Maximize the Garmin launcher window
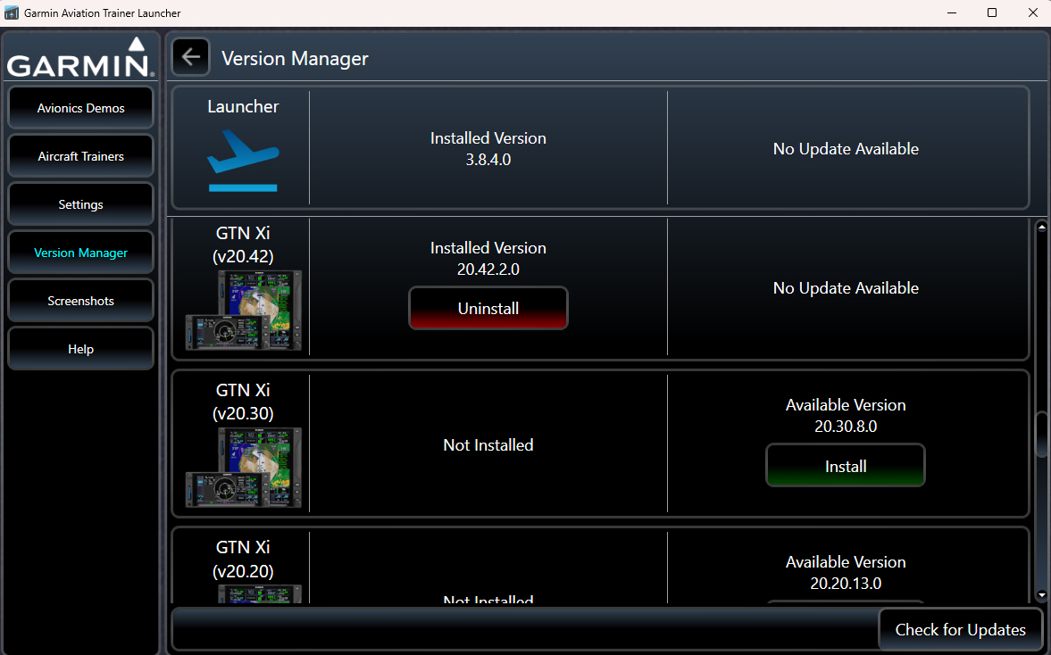 (x=992, y=12)
